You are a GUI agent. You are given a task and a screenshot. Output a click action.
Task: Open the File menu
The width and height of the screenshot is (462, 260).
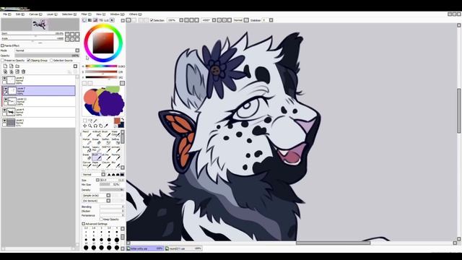coord(6,14)
